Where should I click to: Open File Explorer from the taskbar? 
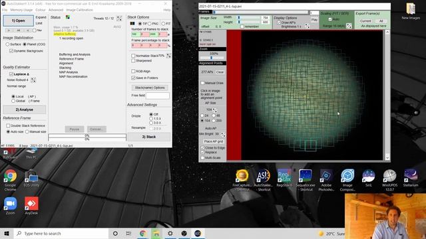pyautogui.click(x=156, y=233)
